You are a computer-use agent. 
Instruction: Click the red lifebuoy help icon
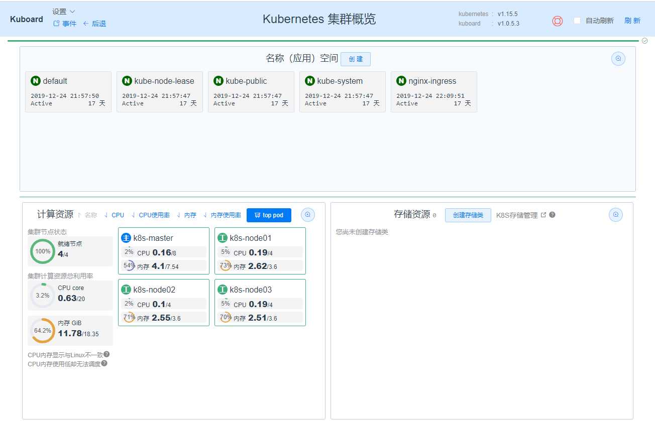pyautogui.click(x=557, y=21)
